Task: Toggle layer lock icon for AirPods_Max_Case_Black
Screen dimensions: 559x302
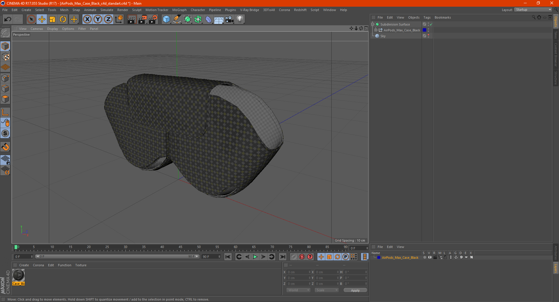Action: tap(445, 257)
